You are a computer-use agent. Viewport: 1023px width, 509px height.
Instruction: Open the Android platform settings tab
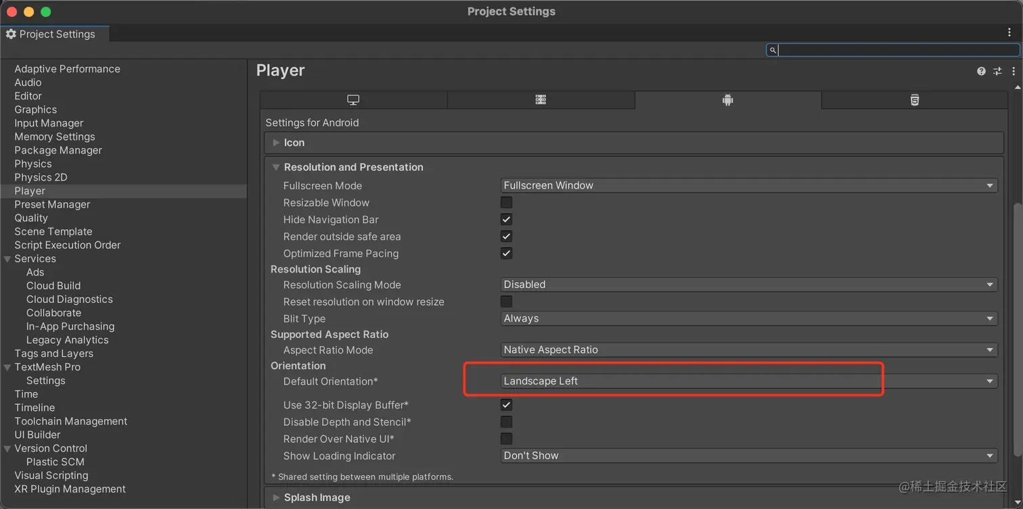(728, 100)
